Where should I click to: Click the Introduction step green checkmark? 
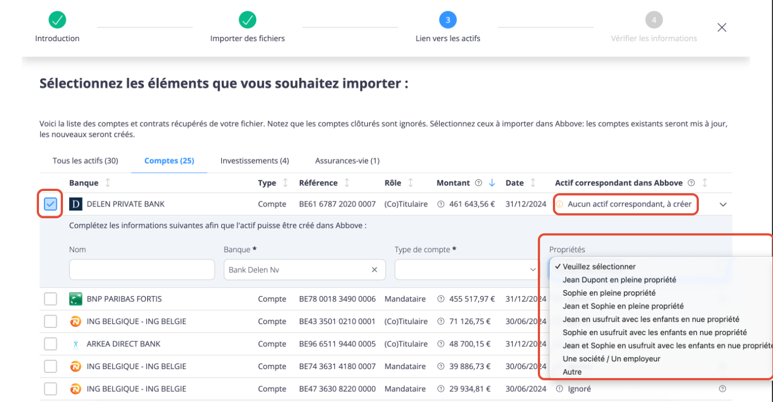57,20
